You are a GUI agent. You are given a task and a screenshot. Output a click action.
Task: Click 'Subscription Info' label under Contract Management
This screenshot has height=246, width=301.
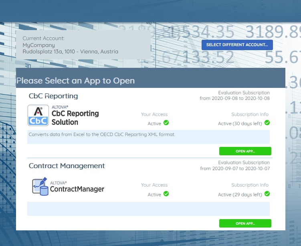click(x=250, y=185)
